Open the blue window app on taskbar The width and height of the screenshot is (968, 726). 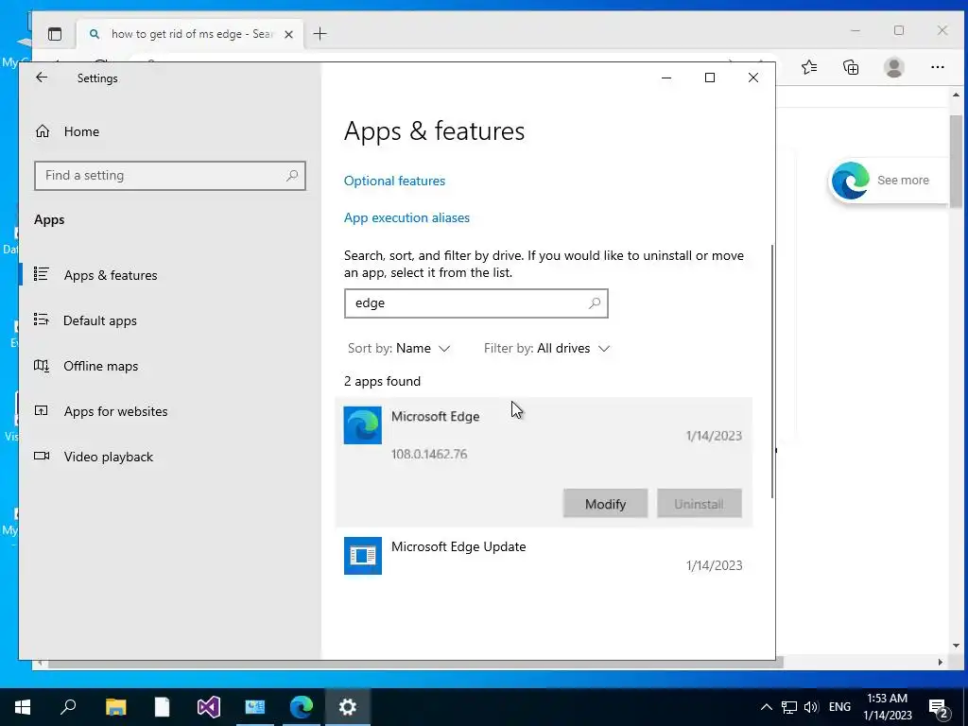pyautogui.click(x=255, y=707)
